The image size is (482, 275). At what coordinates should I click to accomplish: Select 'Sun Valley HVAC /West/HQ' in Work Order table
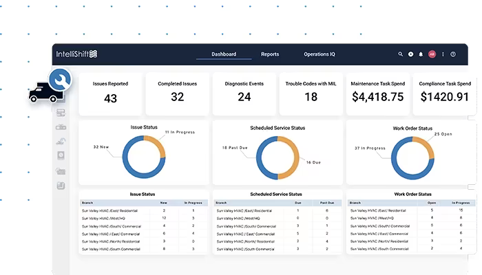pyautogui.click(x=372, y=218)
